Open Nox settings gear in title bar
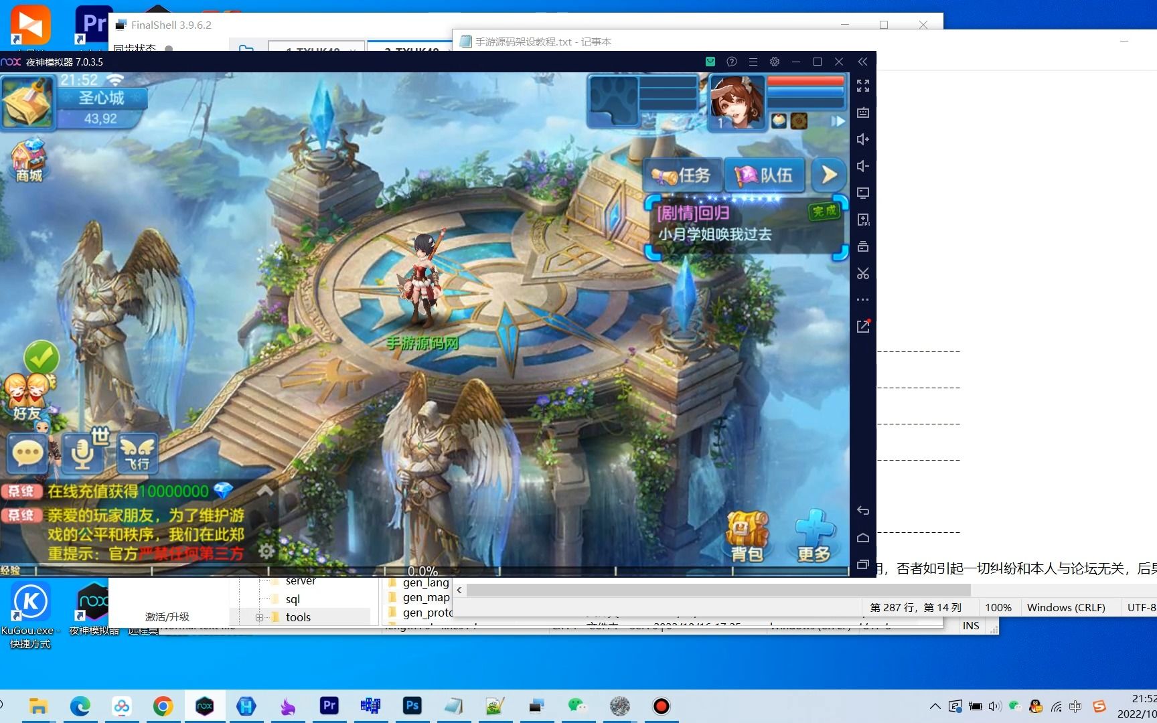The image size is (1157, 723). [775, 62]
